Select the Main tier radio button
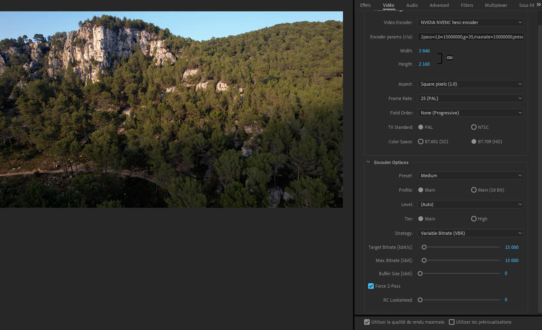This screenshot has height=330, width=542. coord(421,219)
